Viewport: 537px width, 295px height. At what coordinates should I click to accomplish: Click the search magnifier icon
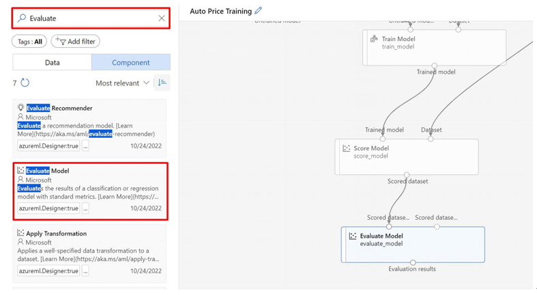22,18
